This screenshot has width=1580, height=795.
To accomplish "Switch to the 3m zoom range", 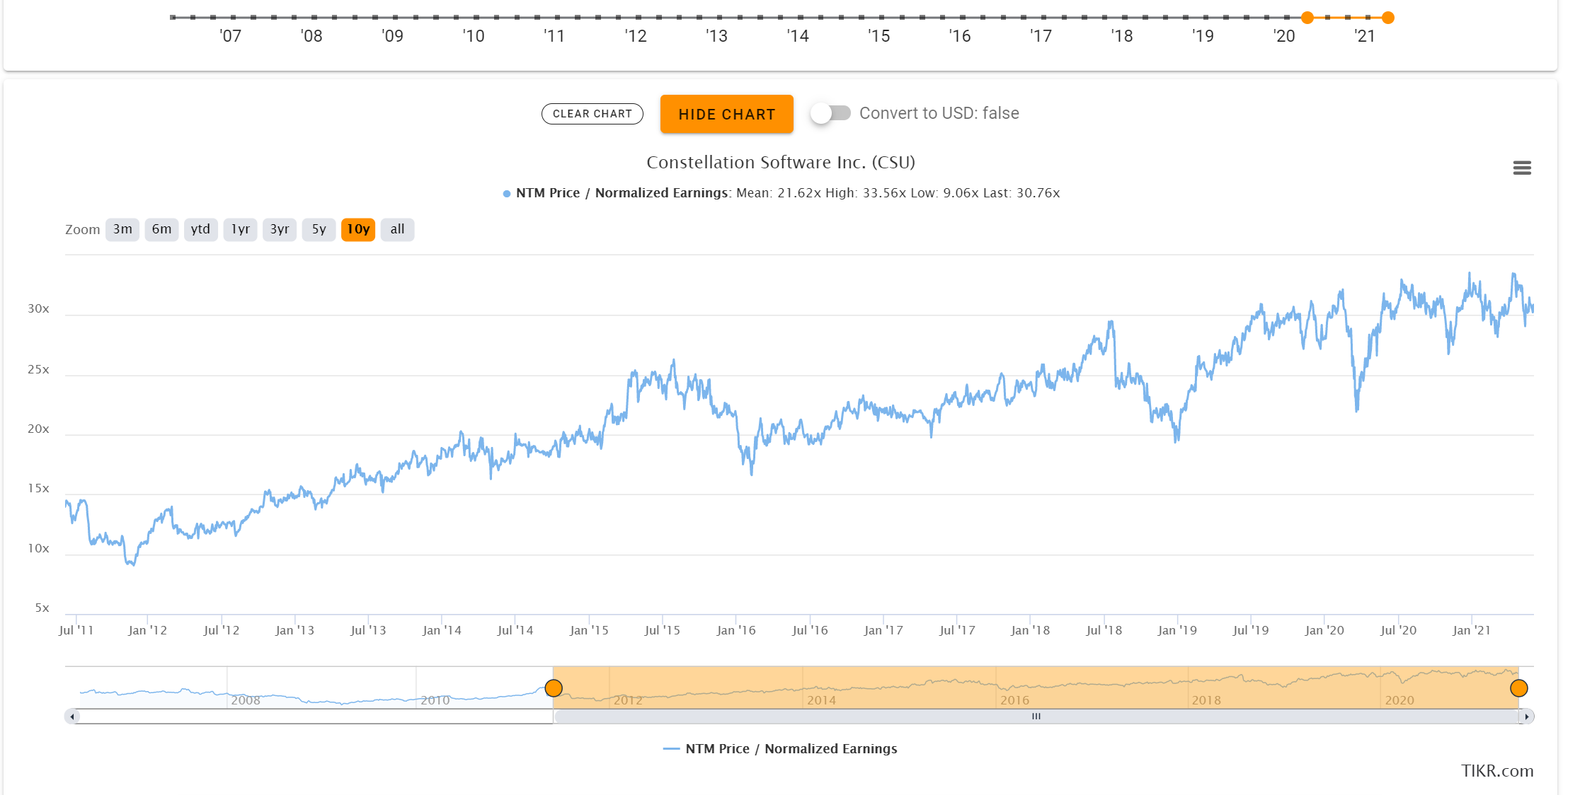I will coord(122,229).
